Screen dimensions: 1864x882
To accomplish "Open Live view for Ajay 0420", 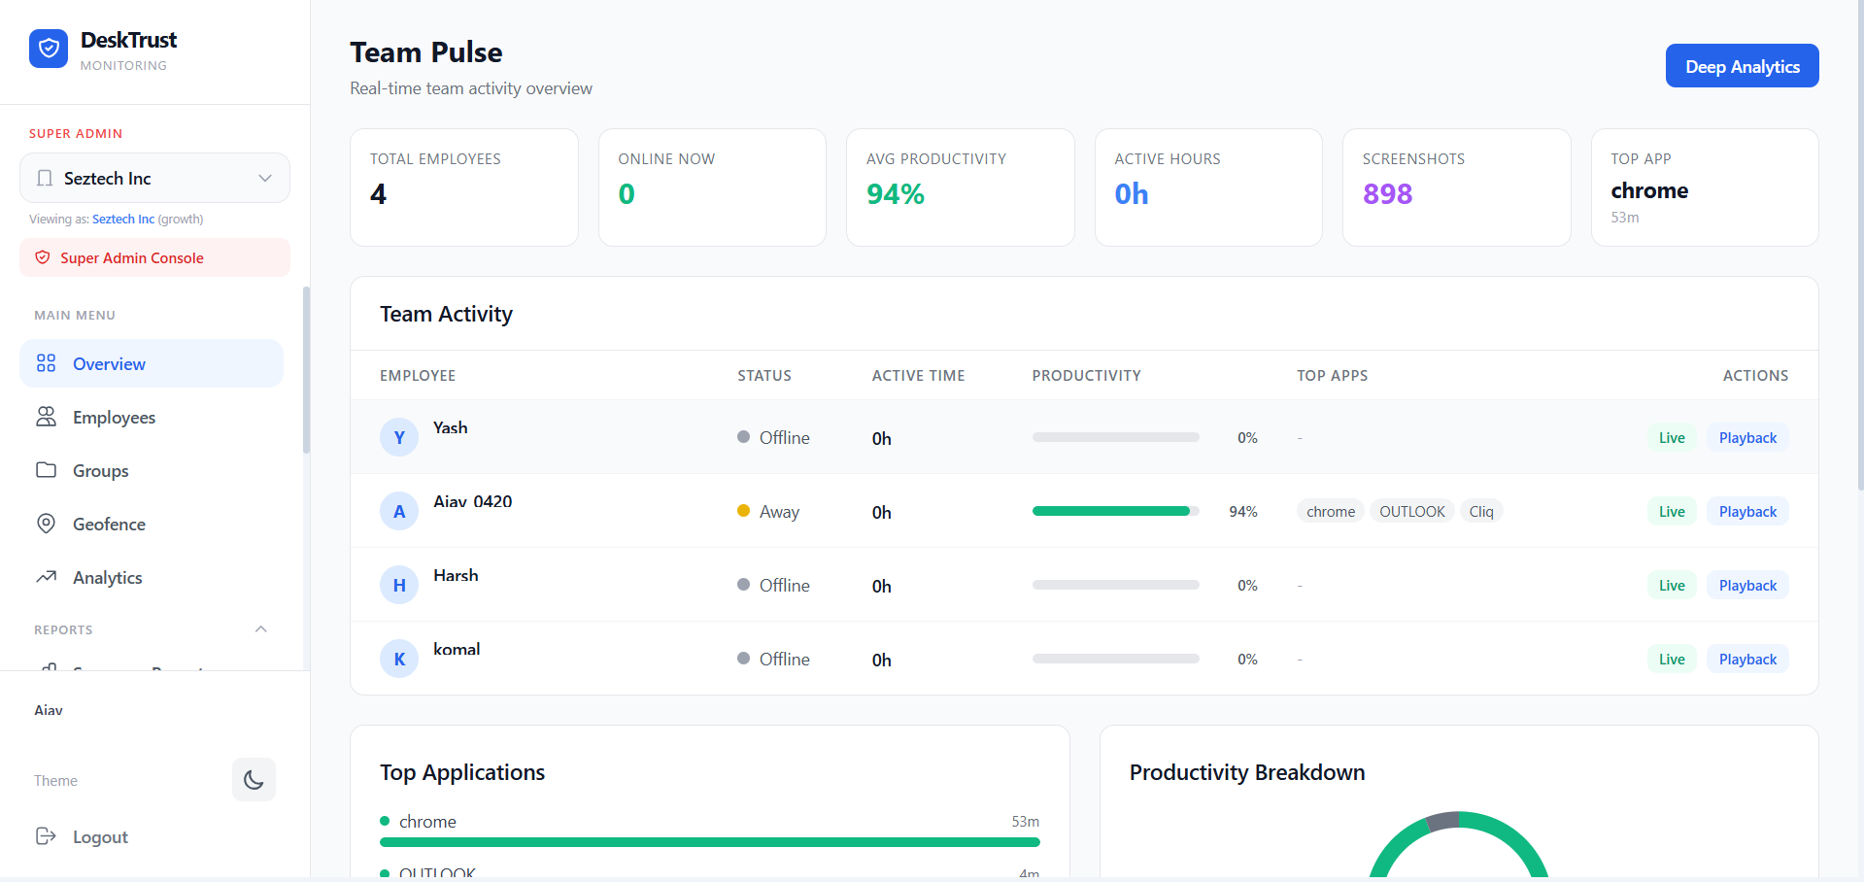I will [1672, 511].
